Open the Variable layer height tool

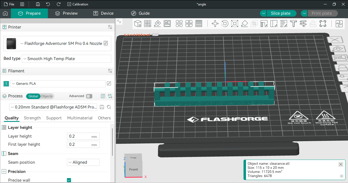coord(199,24)
